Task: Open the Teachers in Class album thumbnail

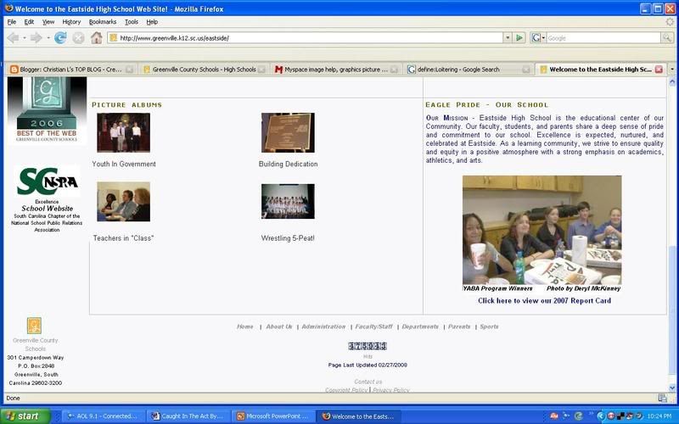Action: coord(123,202)
